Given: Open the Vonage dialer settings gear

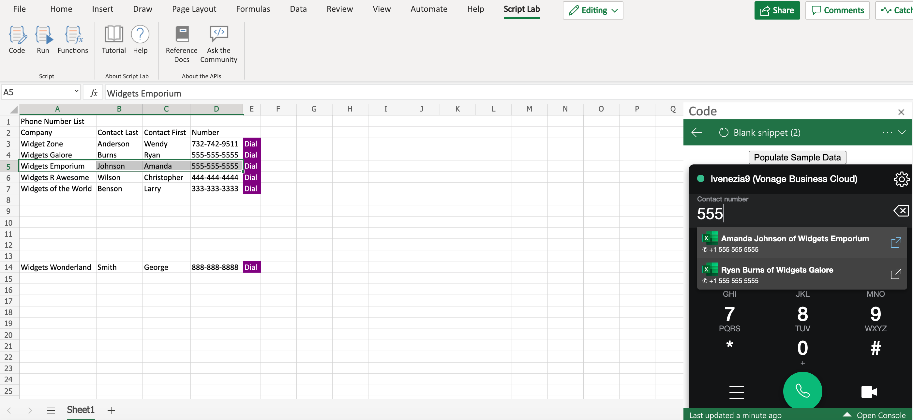Looking at the screenshot, I should 901,179.
